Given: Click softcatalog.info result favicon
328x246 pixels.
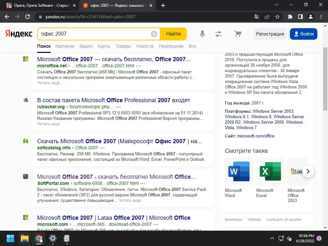Looking at the screenshot, I should (26, 141).
